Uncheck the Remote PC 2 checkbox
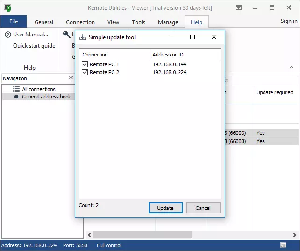This screenshot has width=300, height=251. pos(85,72)
